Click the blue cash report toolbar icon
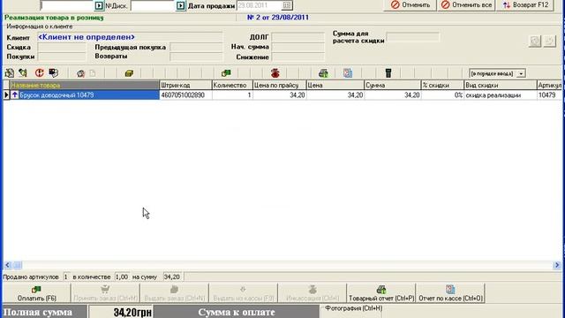This screenshot has height=318, width=565. (x=348, y=73)
